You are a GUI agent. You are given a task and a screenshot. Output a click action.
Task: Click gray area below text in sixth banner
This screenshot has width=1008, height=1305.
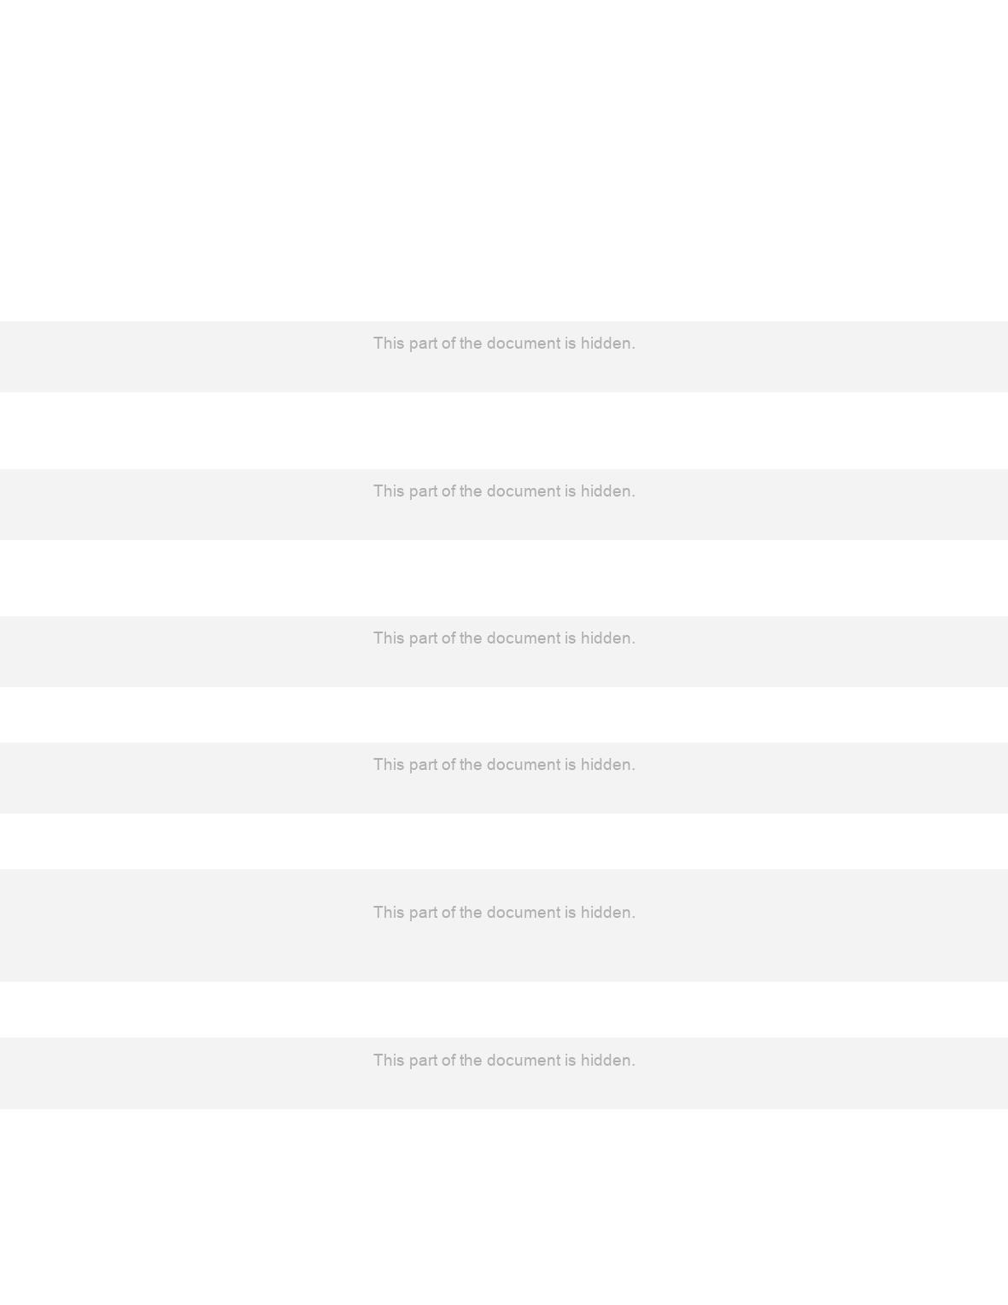click(x=504, y=1090)
